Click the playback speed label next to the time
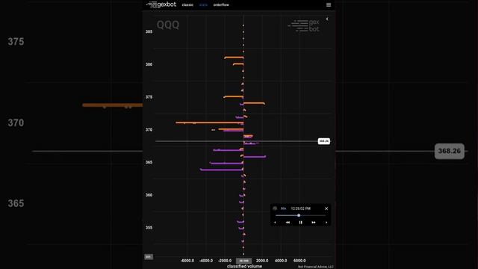 284,208
